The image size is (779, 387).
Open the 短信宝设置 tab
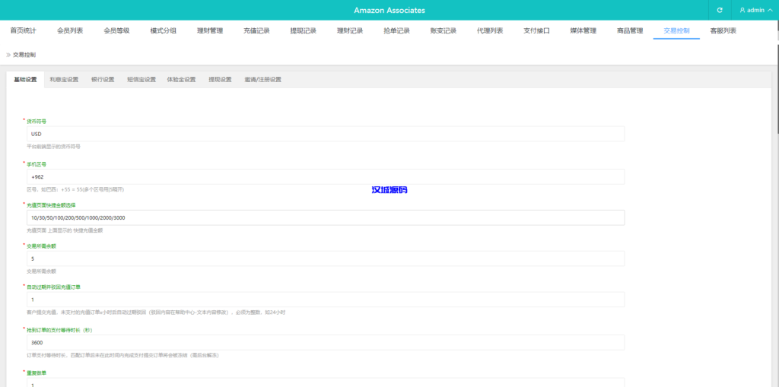click(141, 80)
